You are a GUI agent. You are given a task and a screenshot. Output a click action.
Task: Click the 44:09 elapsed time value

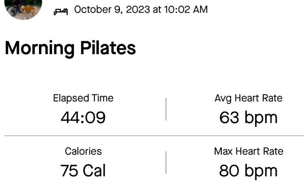[x=83, y=118]
